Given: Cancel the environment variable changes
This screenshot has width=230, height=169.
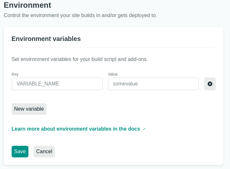Looking at the screenshot, I should tap(44, 152).
